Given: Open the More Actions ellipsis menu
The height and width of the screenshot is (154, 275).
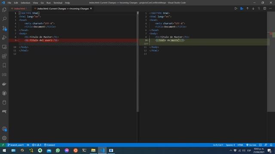Looking at the screenshot, I should click(x=270, y=9).
